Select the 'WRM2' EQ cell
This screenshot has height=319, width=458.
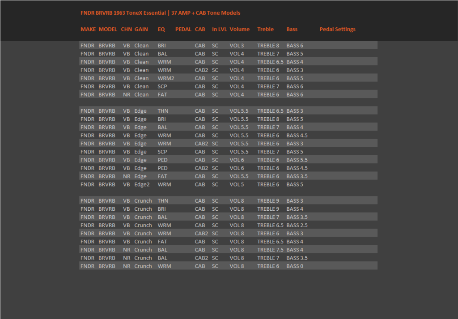click(x=166, y=78)
